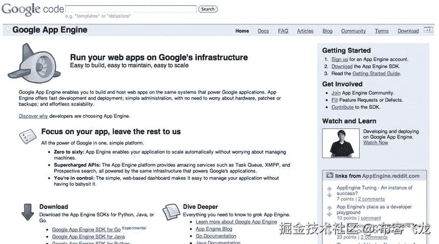Click the Dive Deeper heading
The height and width of the screenshot is (244, 439).
(200, 206)
